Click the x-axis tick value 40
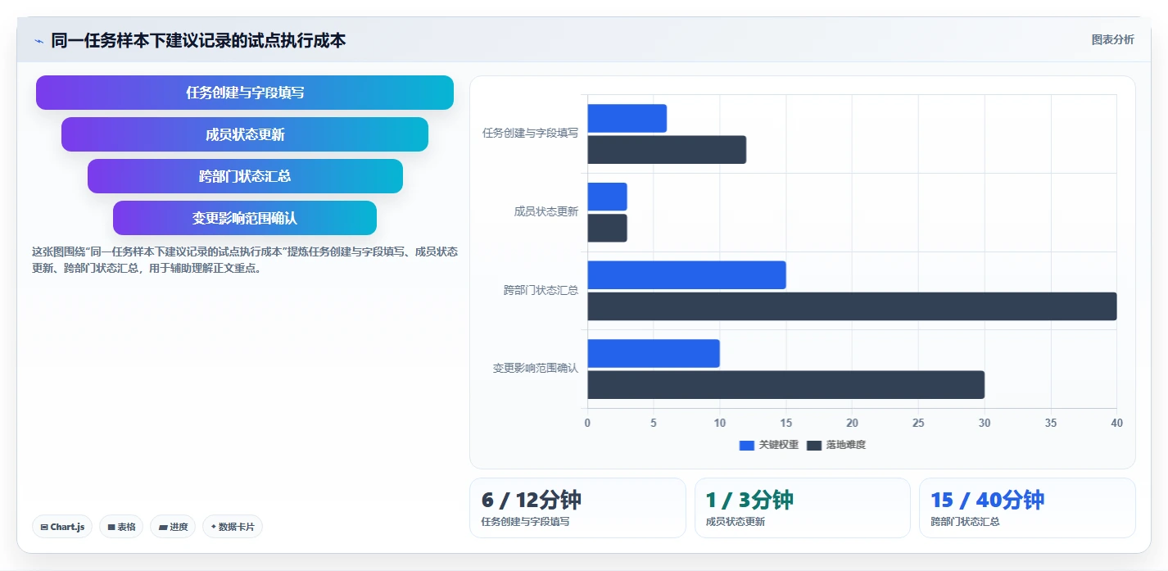Screen dimensions: 1168x571 (x=1117, y=423)
